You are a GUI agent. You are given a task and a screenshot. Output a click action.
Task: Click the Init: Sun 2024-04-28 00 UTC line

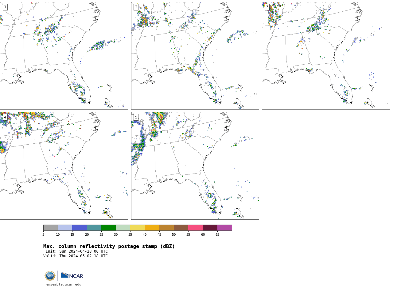(x=77, y=251)
